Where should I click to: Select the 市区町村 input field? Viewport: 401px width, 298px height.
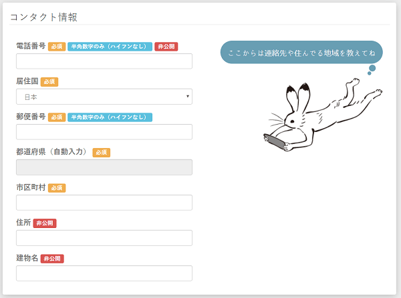(104, 203)
